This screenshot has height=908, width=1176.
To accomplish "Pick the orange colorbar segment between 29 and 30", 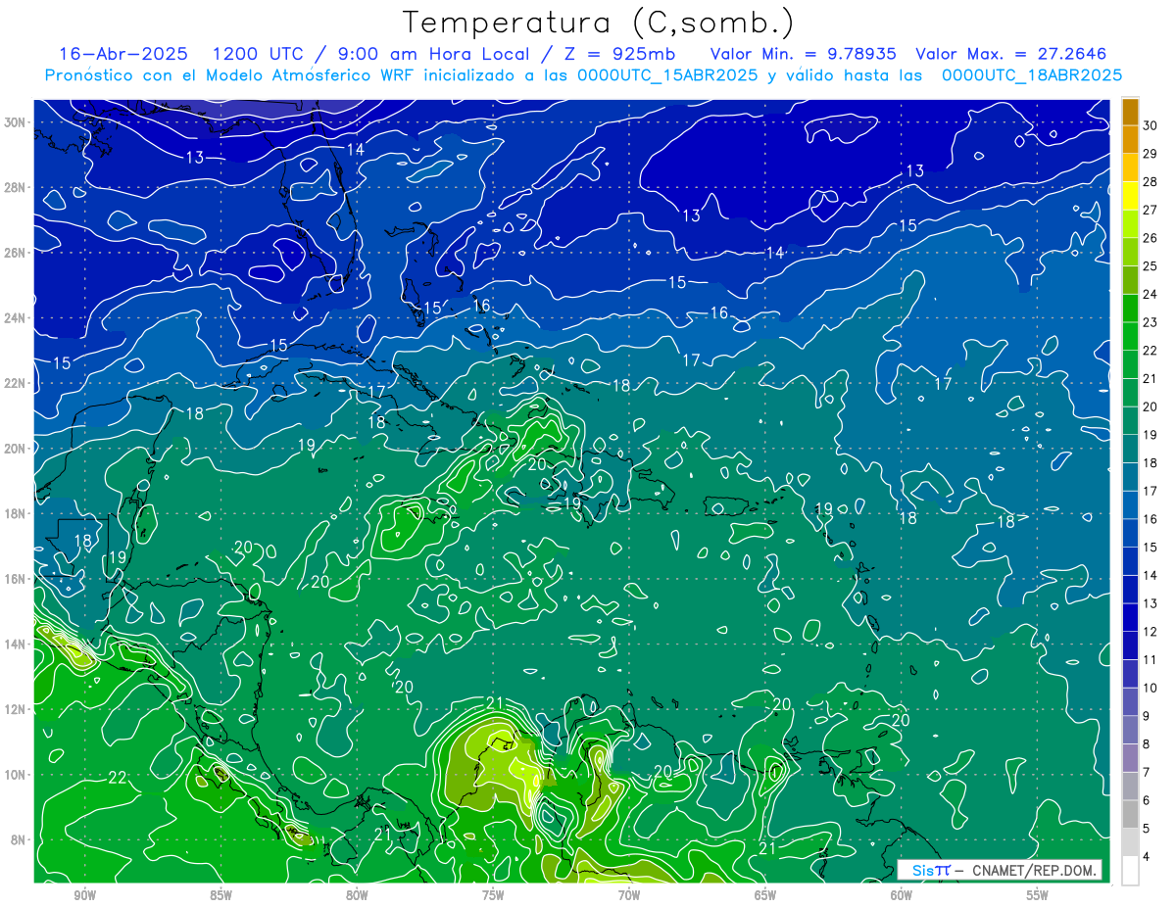I will (1130, 139).
